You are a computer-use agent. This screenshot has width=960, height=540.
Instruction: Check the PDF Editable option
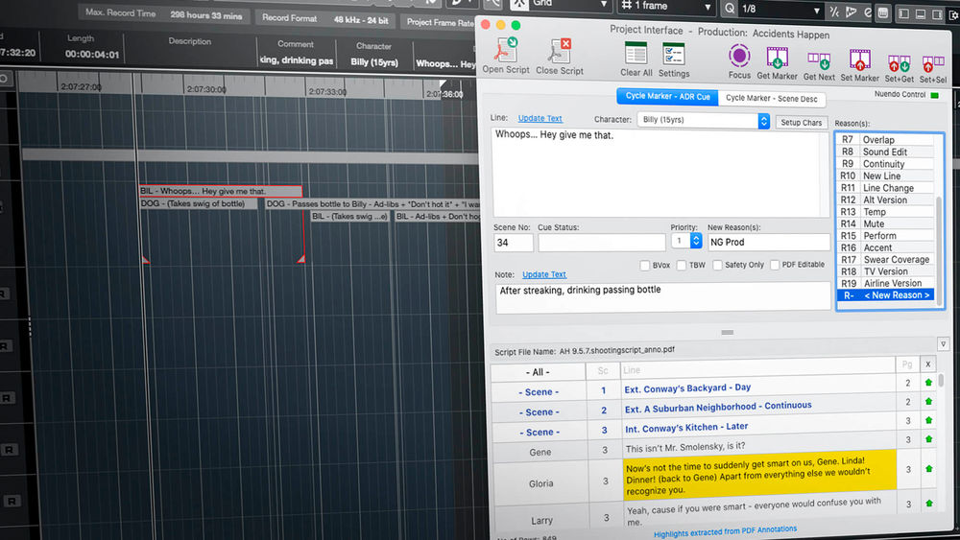pyautogui.click(x=777, y=266)
